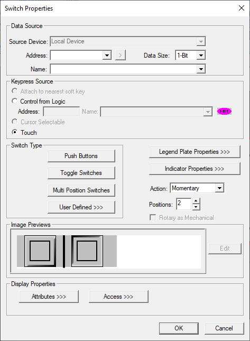Open Legend Plate Properties
The height and width of the screenshot is (341, 250).
pyautogui.click(x=195, y=152)
